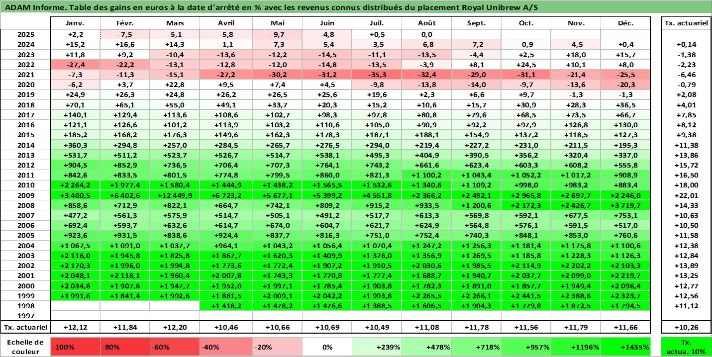Click the +10,46 bottom cell under Avril

226,327
